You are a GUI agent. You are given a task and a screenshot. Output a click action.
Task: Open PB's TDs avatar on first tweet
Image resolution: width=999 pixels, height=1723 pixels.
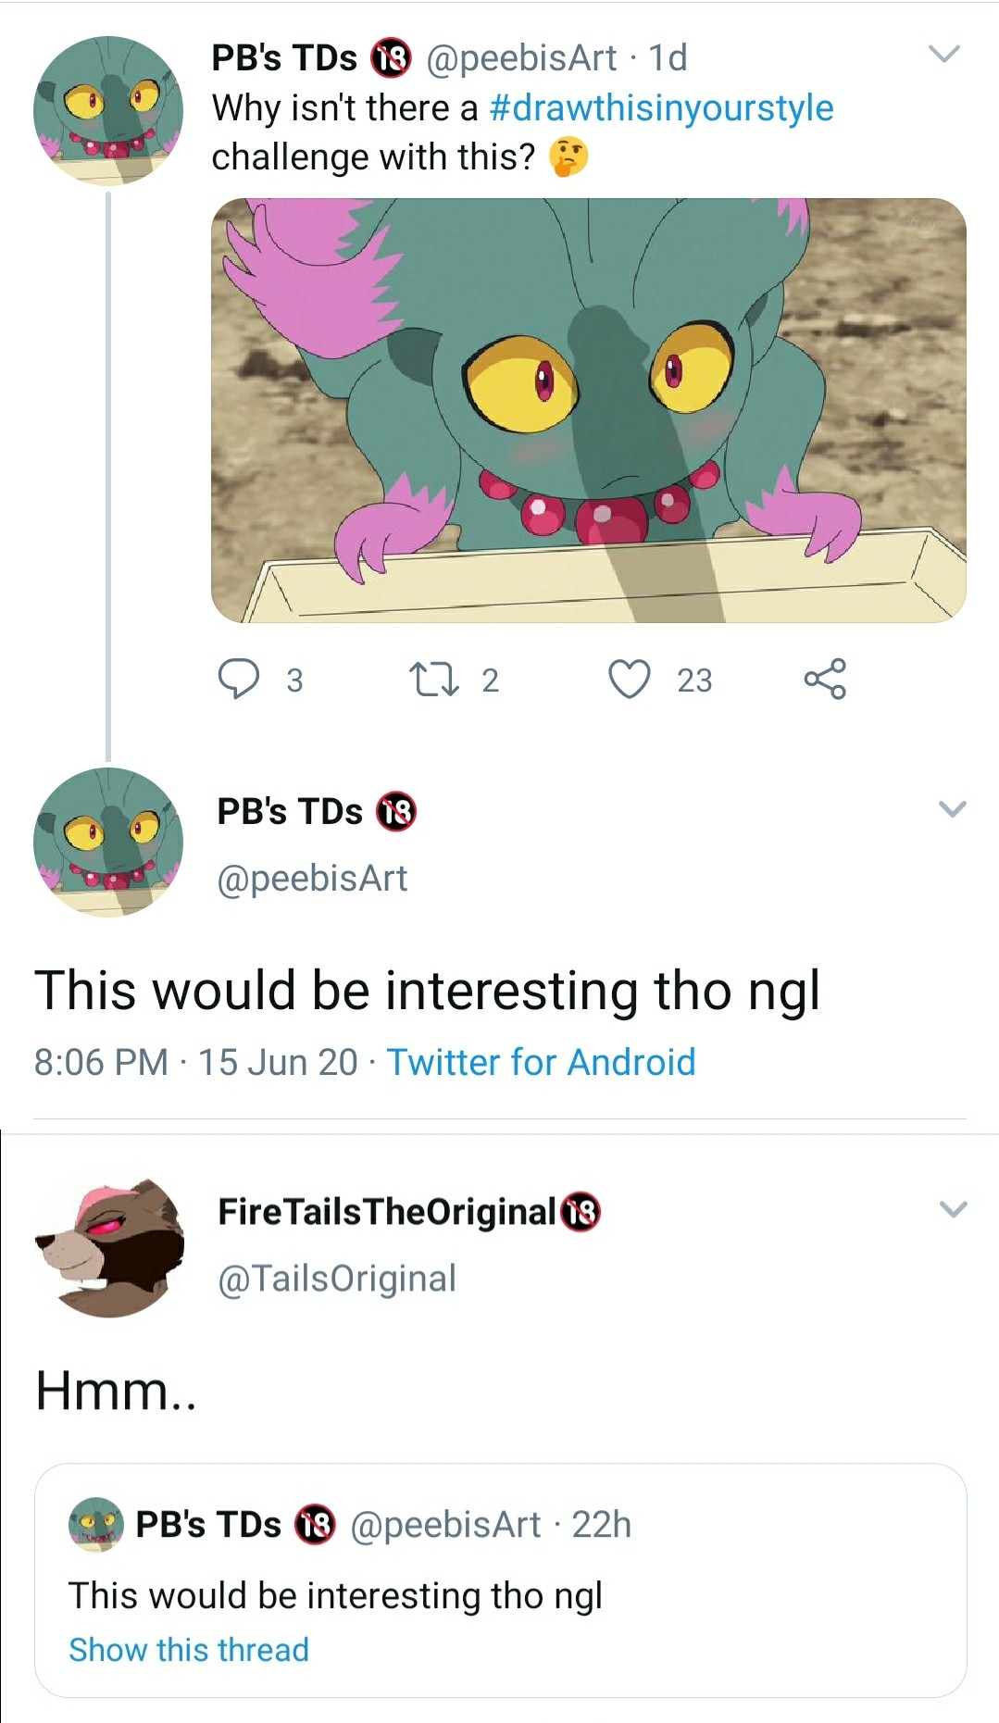pos(108,110)
